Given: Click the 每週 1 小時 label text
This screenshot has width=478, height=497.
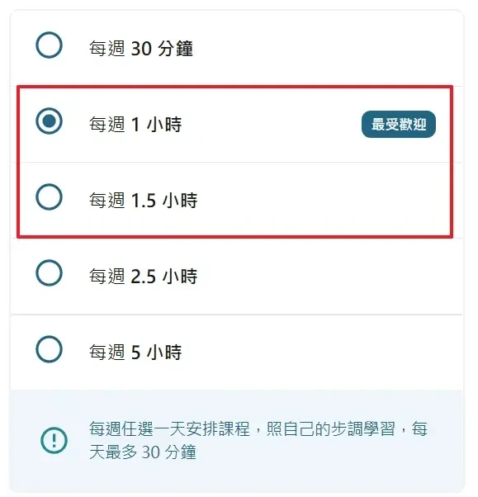Looking at the screenshot, I should point(135,124).
